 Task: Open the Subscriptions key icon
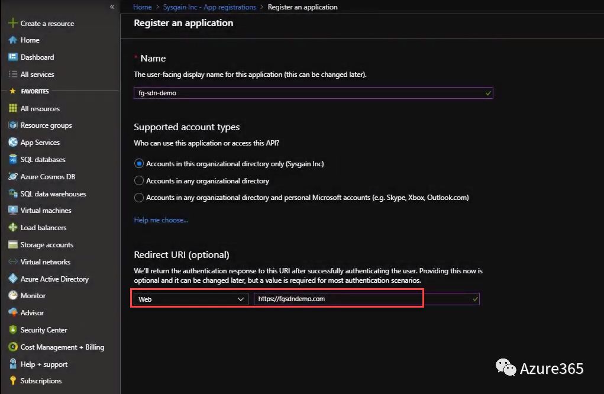[13, 380]
